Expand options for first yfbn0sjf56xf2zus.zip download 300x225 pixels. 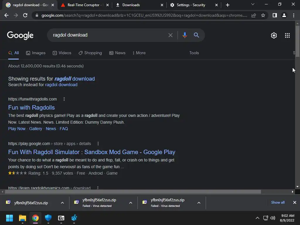62,203
